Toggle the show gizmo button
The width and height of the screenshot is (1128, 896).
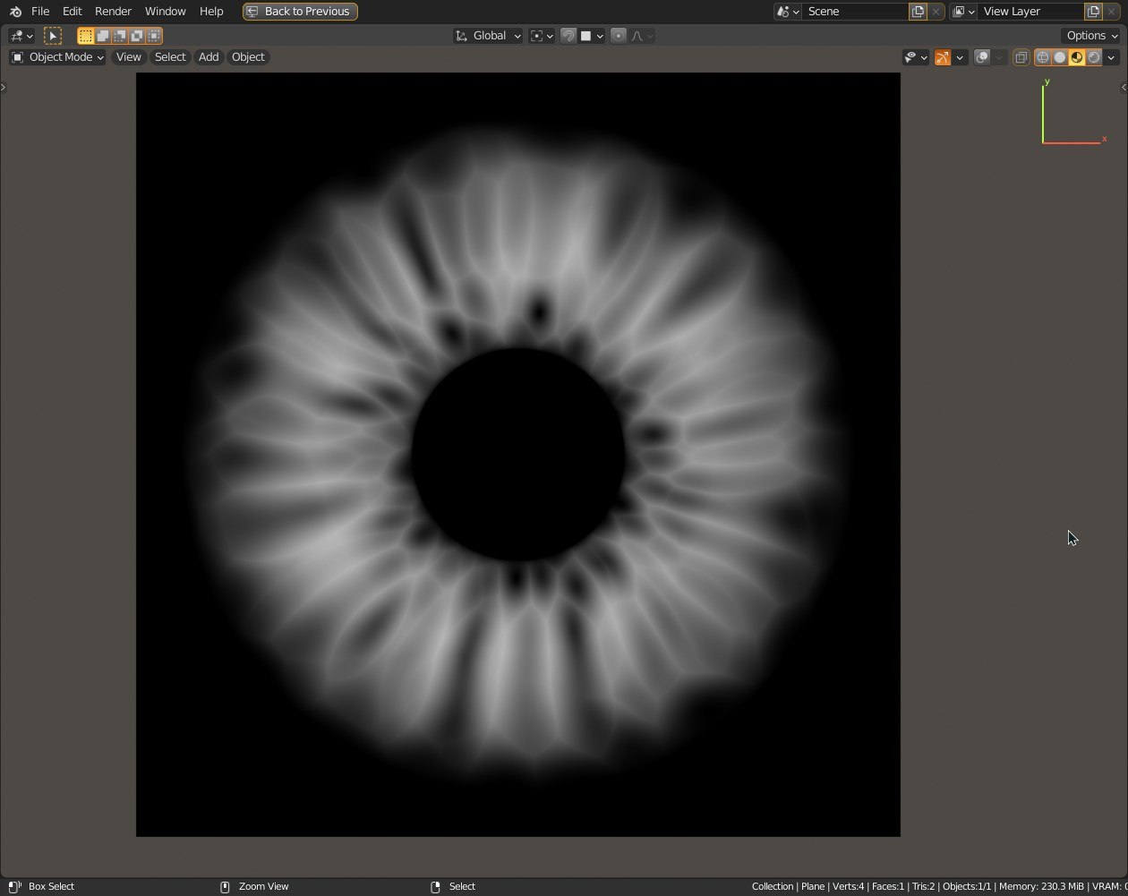943,57
